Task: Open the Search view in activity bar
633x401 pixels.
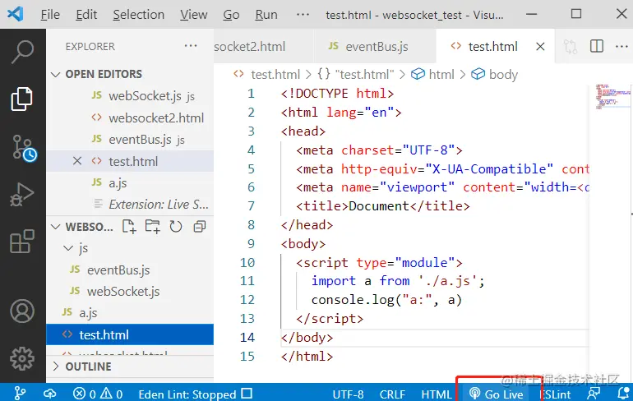Action: pos(23,52)
